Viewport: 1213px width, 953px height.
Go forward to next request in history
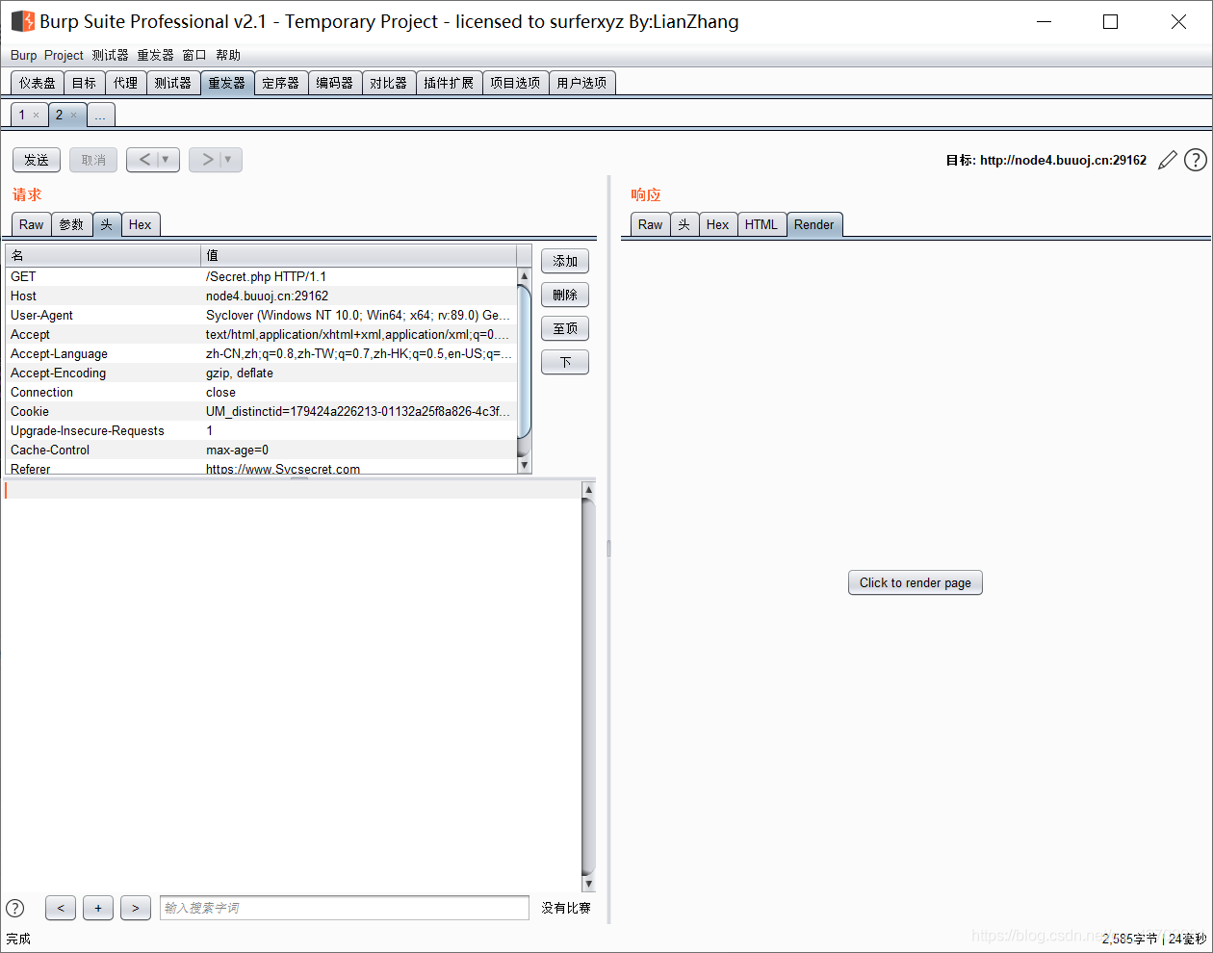pyautogui.click(x=206, y=160)
